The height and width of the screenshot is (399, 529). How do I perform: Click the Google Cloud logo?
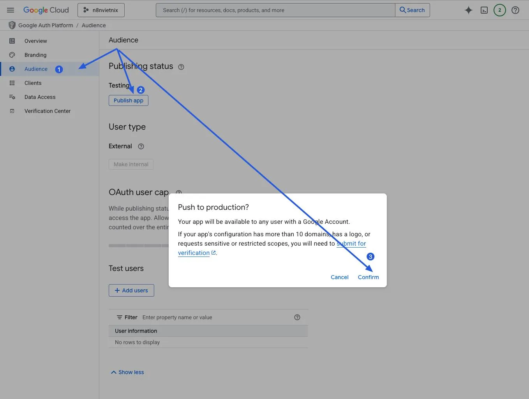click(x=46, y=10)
